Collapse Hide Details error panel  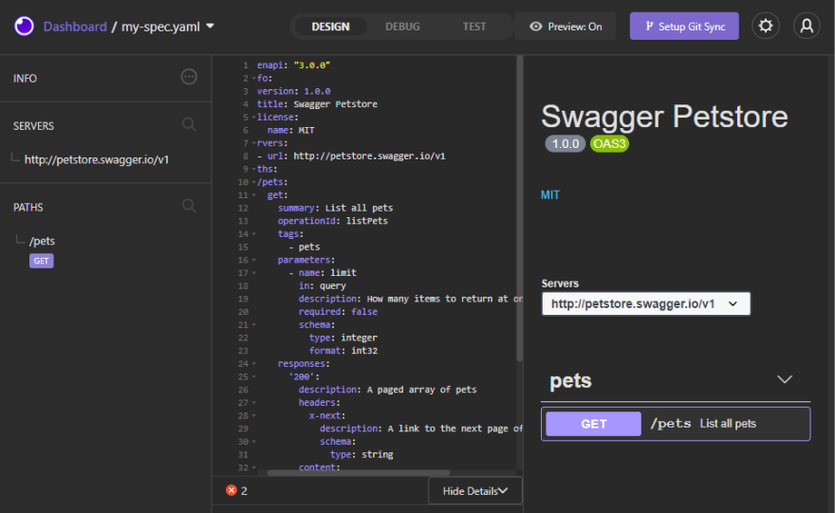click(x=475, y=490)
